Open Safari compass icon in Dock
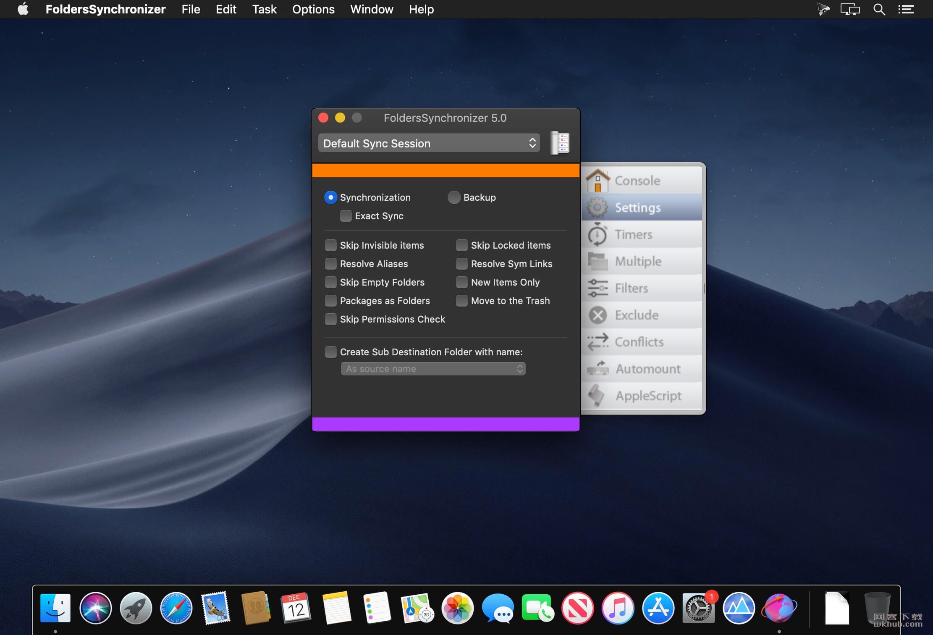The image size is (933, 635). point(176,608)
